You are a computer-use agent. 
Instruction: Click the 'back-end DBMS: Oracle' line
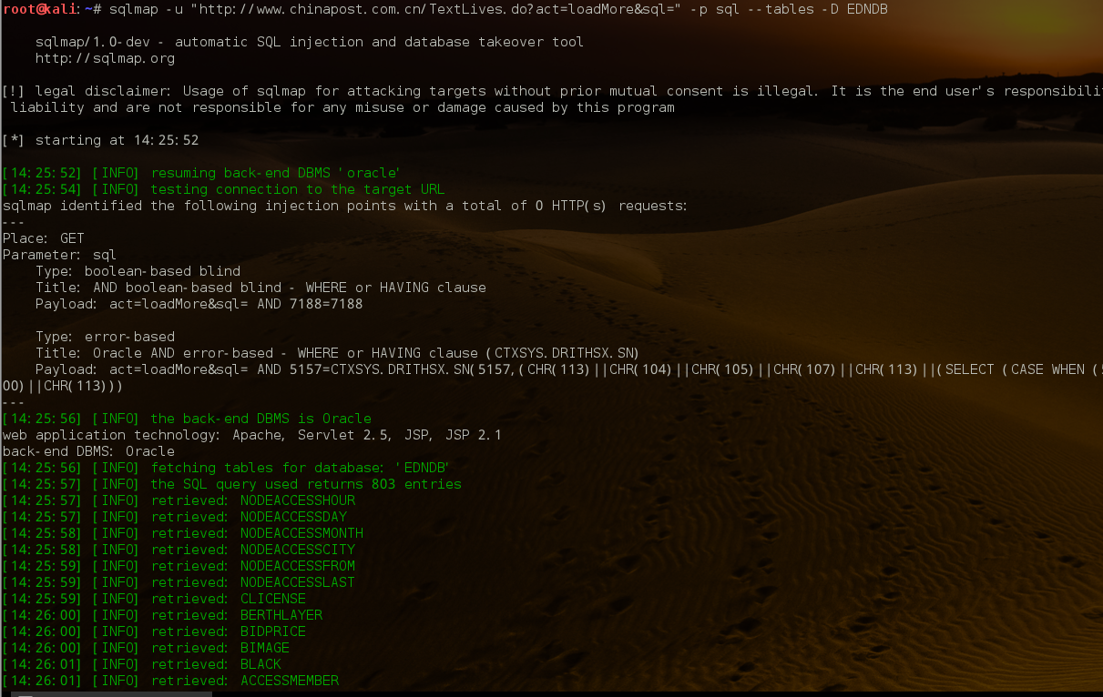(x=88, y=451)
